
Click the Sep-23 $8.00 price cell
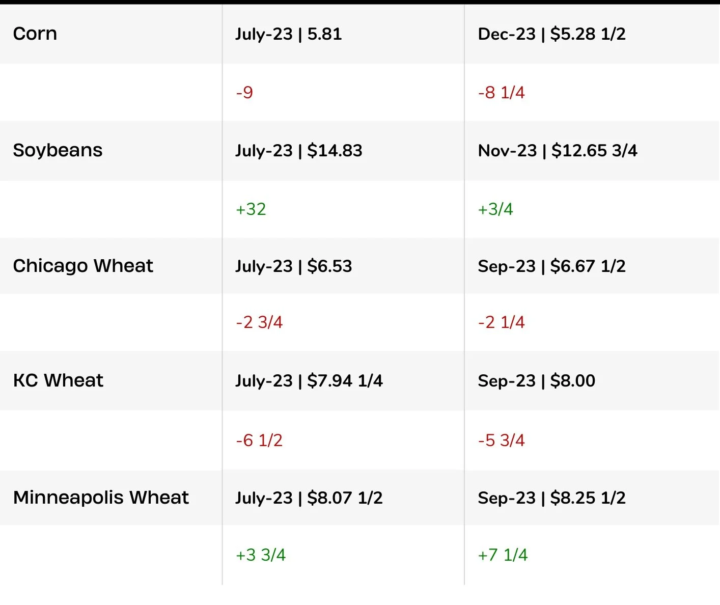(537, 381)
